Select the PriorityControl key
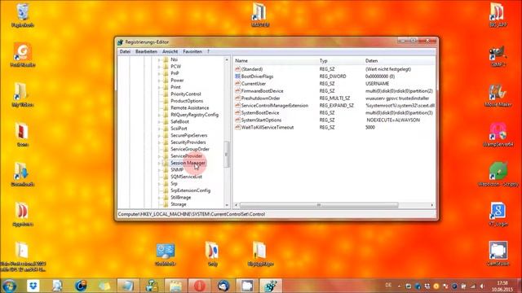 coord(186,94)
